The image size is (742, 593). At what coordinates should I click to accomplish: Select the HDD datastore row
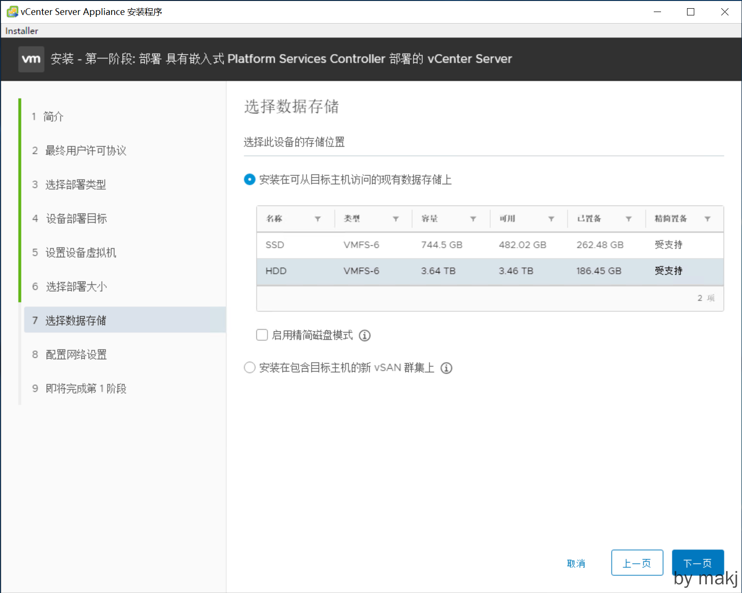(489, 271)
